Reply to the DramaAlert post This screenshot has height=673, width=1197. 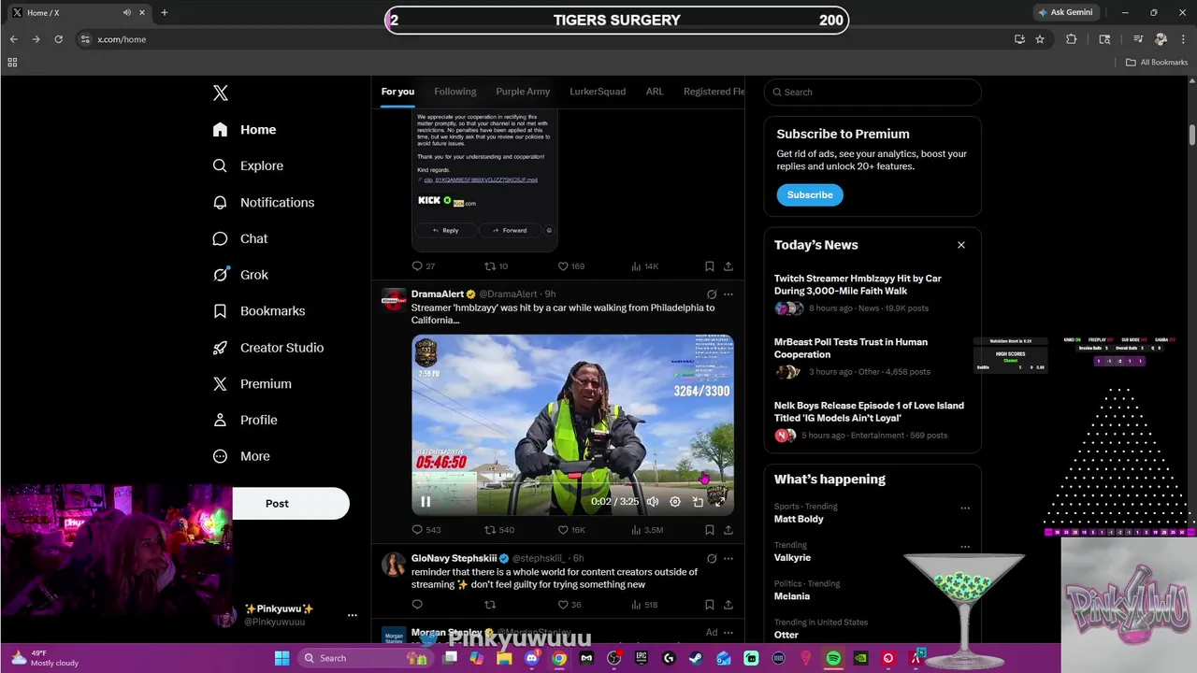tap(425, 530)
